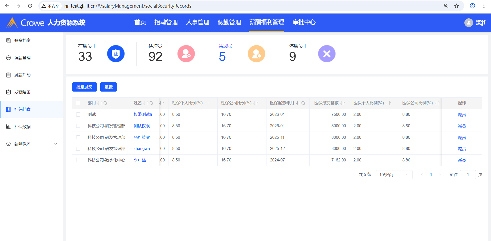Viewport: 491px width, 241px height.
Task: Switch to the 人事管理 top menu
Action: (x=197, y=22)
